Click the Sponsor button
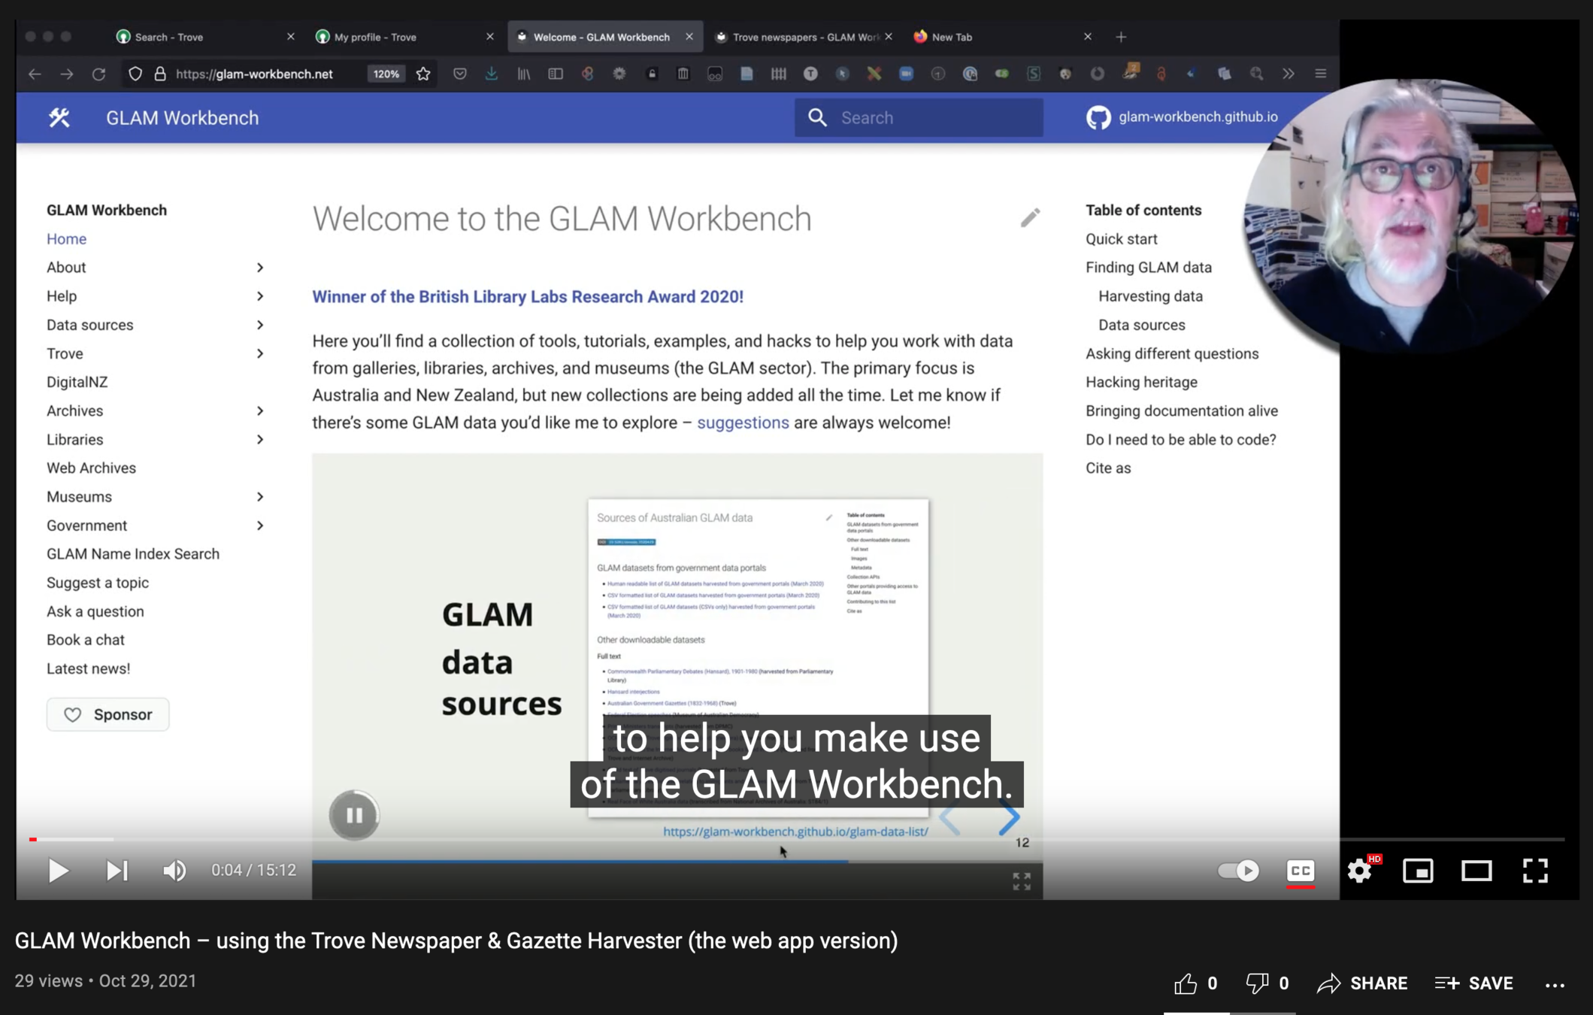1593x1015 pixels. [108, 714]
